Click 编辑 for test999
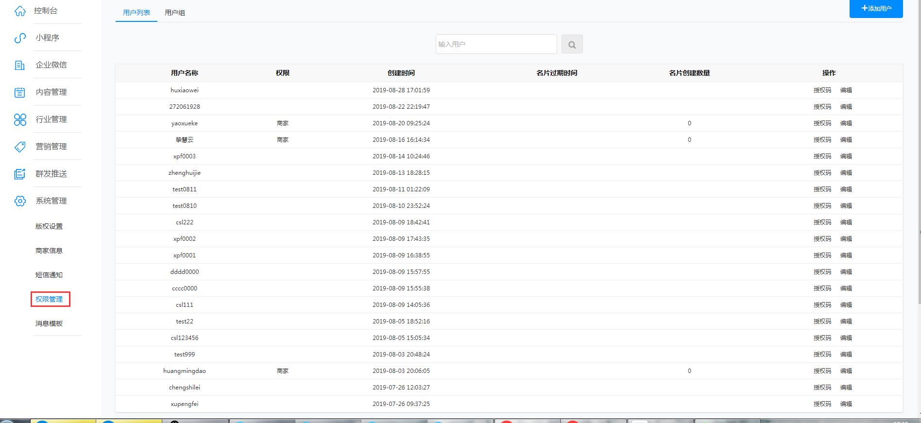921x423 pixels. click(846, 355)
